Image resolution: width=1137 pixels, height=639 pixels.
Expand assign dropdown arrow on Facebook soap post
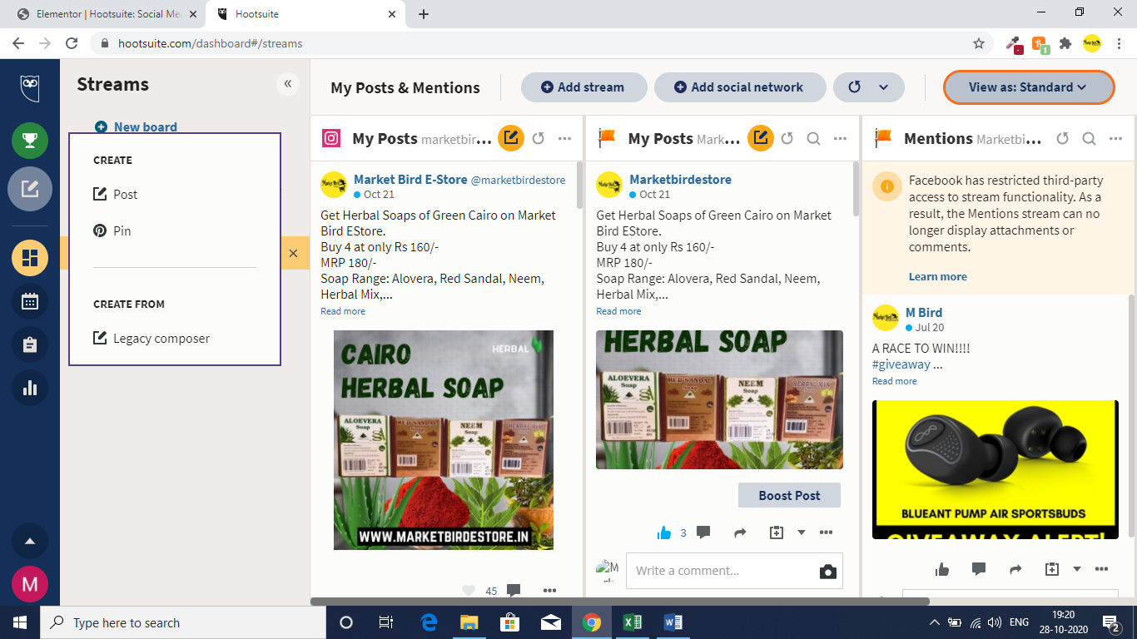pos(802,532)
